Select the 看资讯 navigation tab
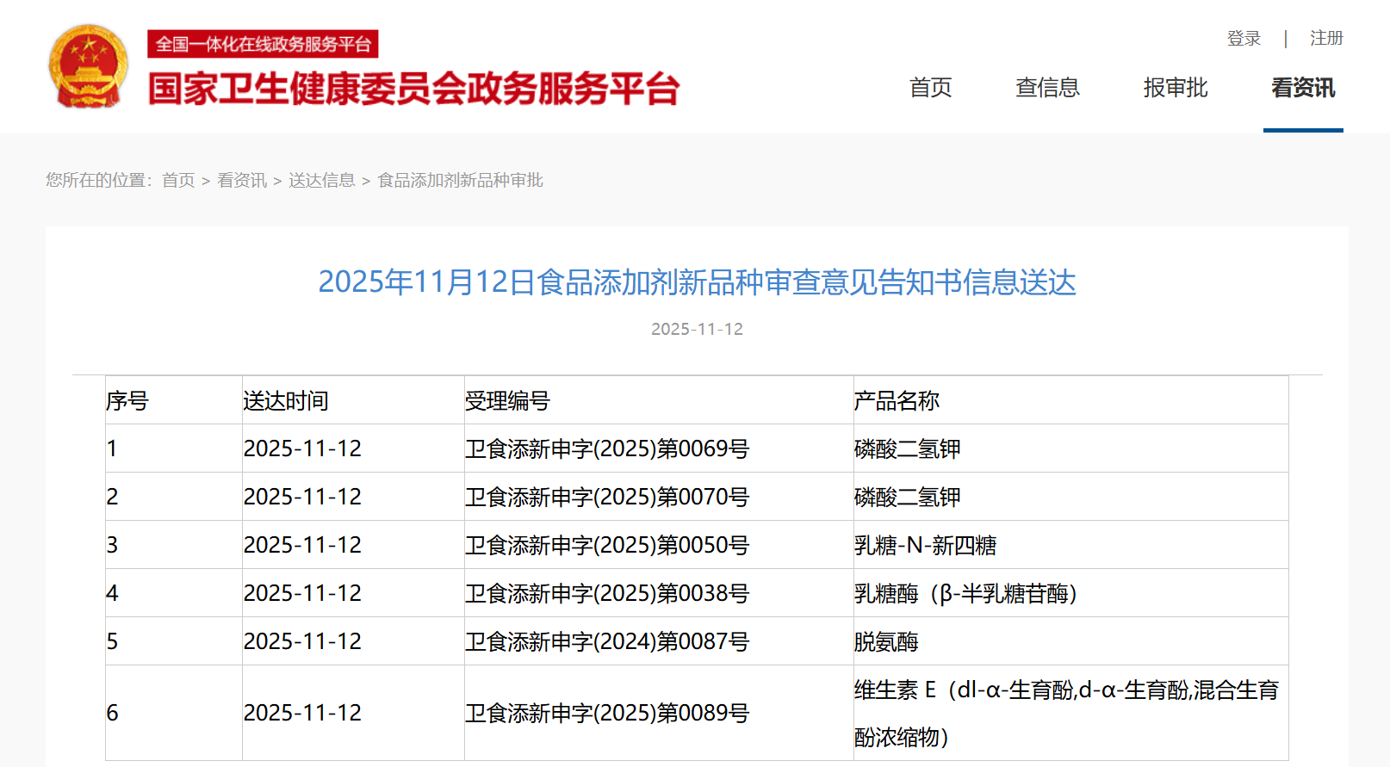 click(1303, 88)
